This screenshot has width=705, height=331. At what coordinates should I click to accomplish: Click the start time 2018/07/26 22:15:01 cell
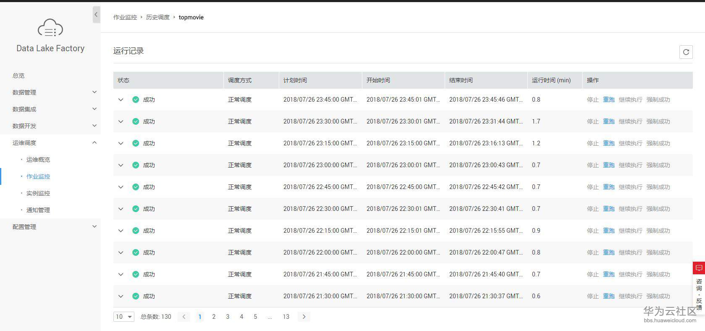point(404,231)
